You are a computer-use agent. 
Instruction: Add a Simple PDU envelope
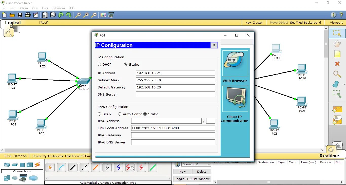coord(337,109)
